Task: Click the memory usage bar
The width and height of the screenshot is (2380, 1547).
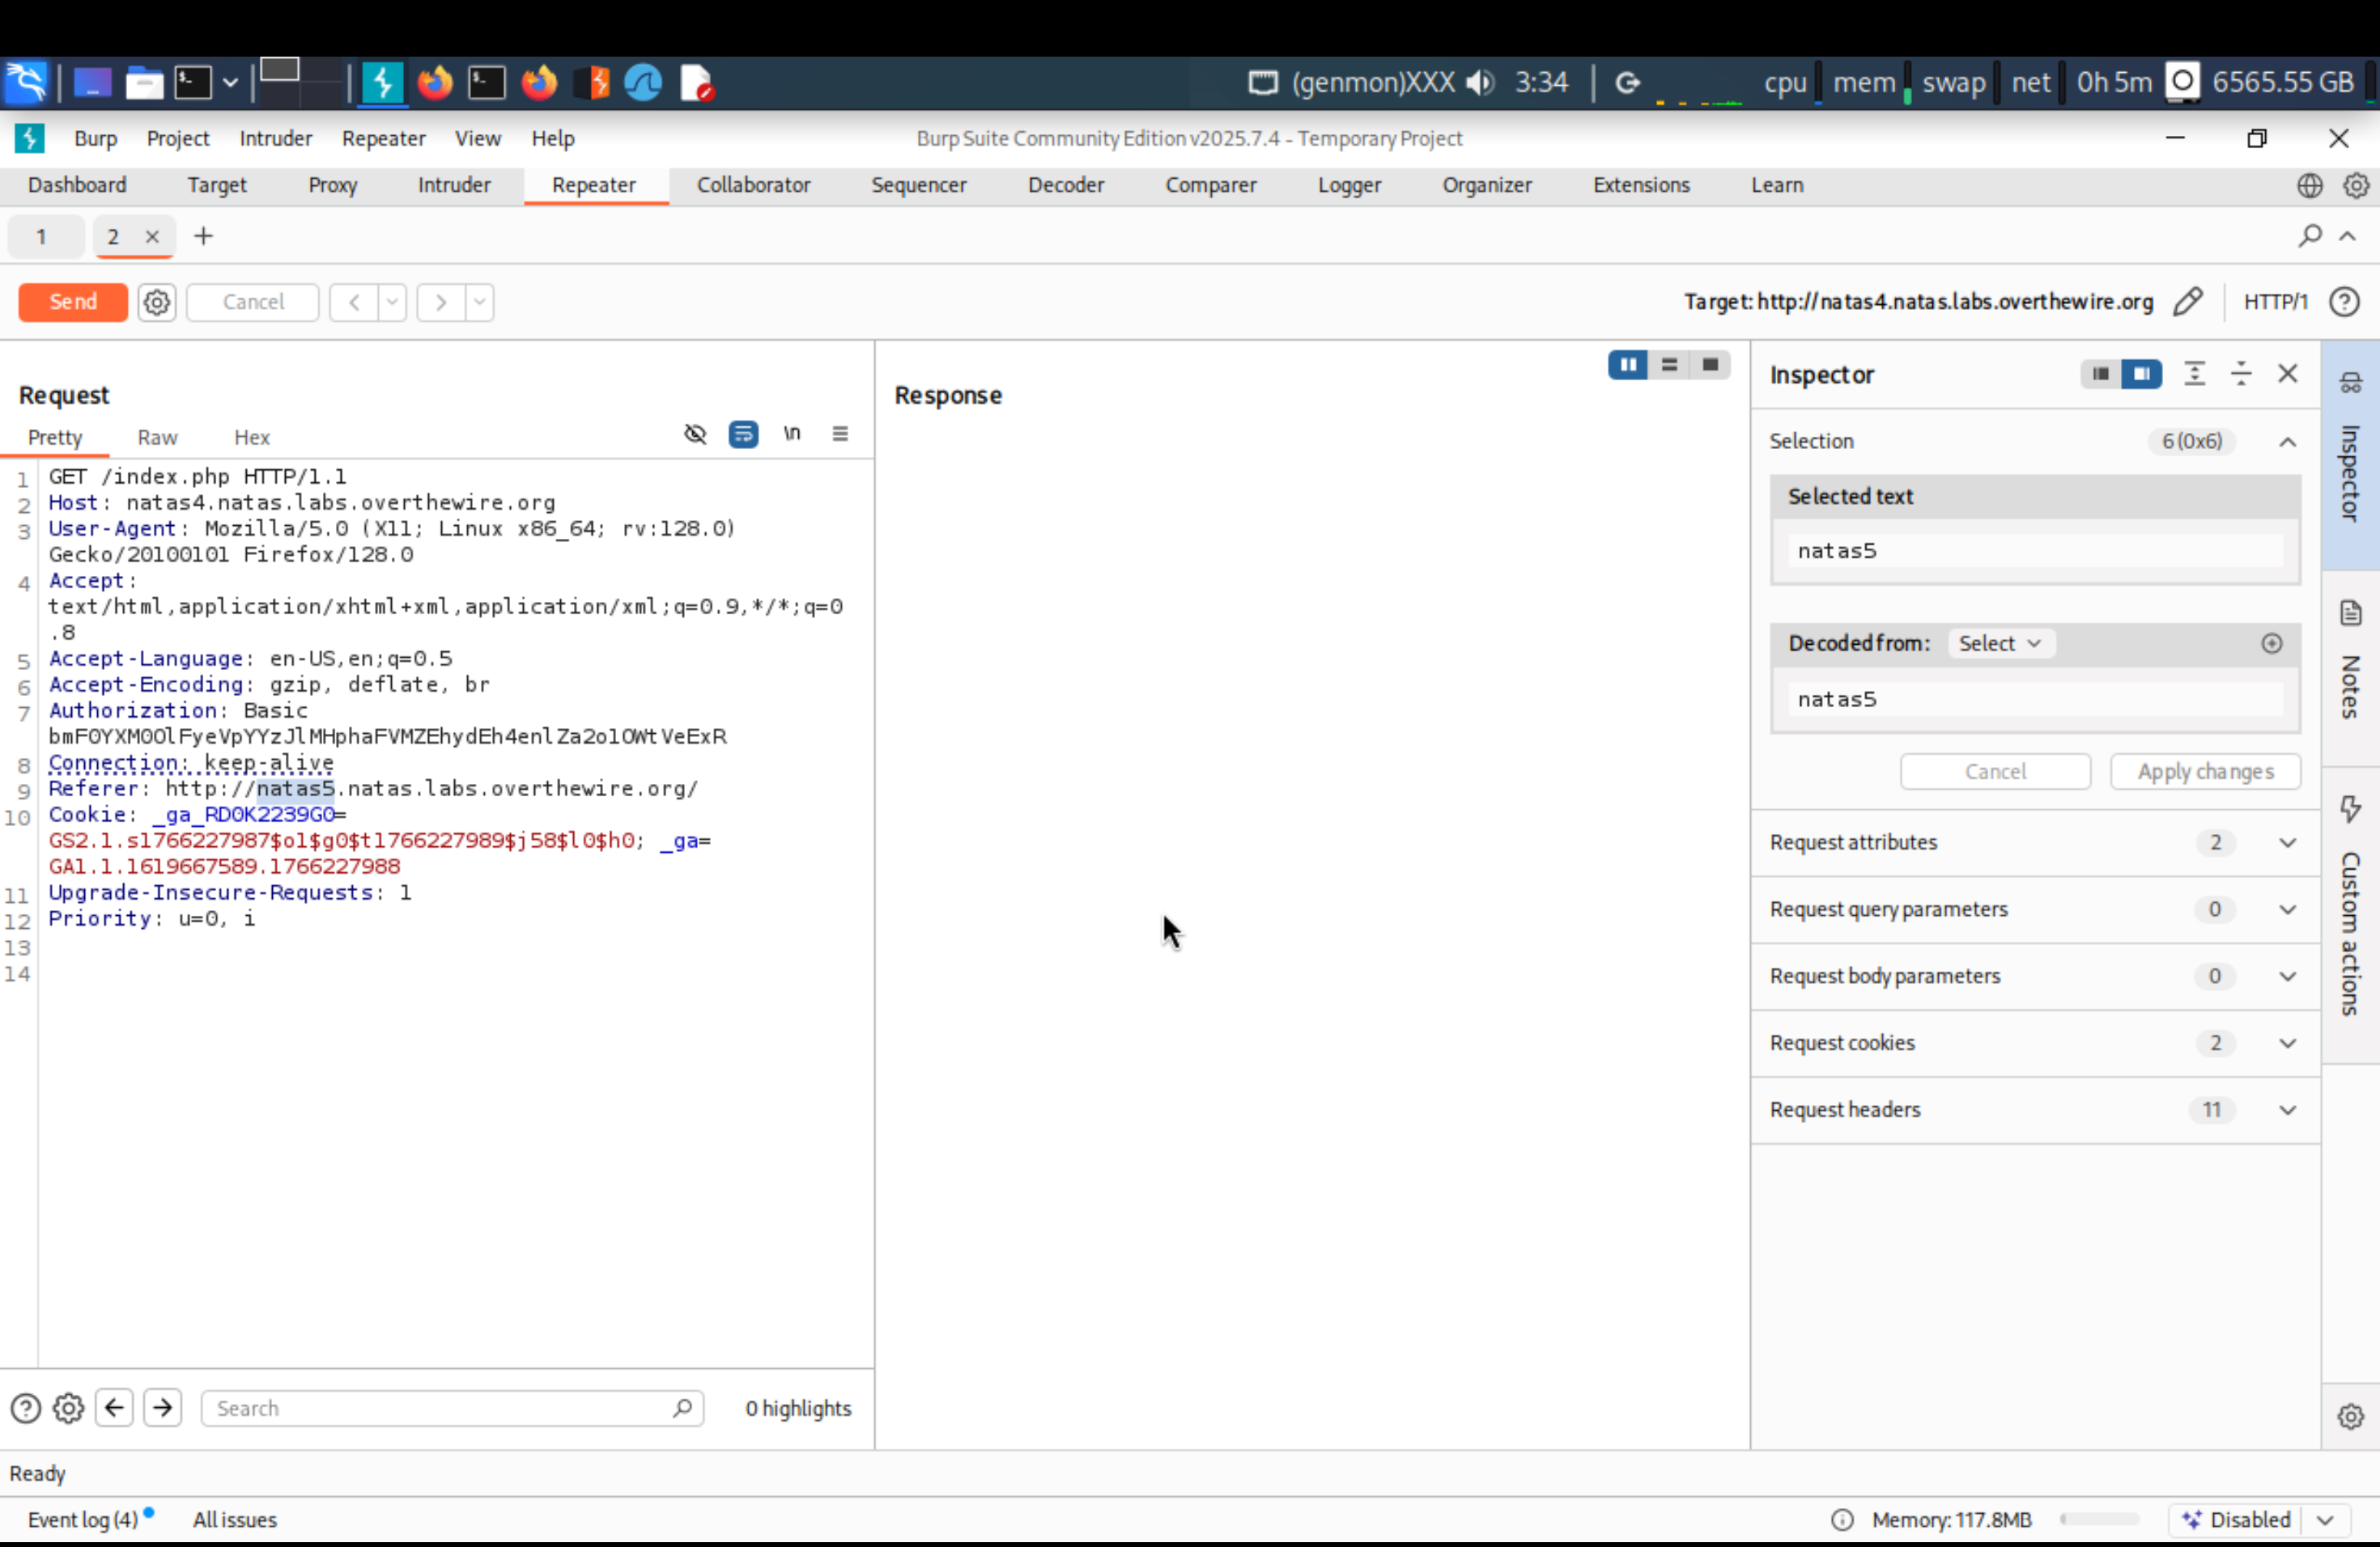Action: tap(2098, 1520)
